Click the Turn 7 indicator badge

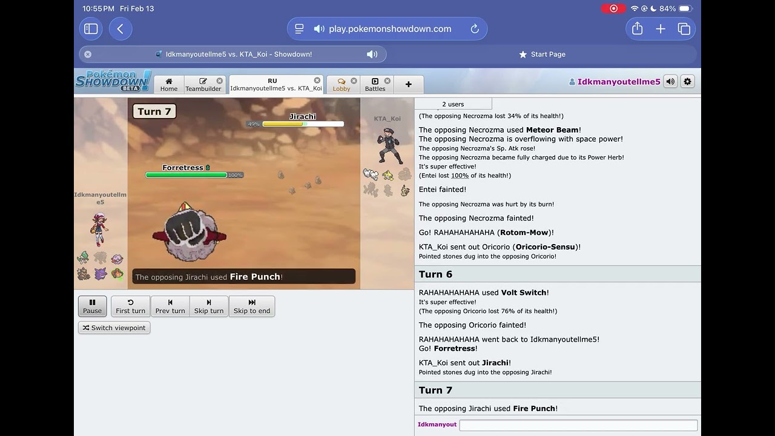pyautogui.click(x=154, y=111)
